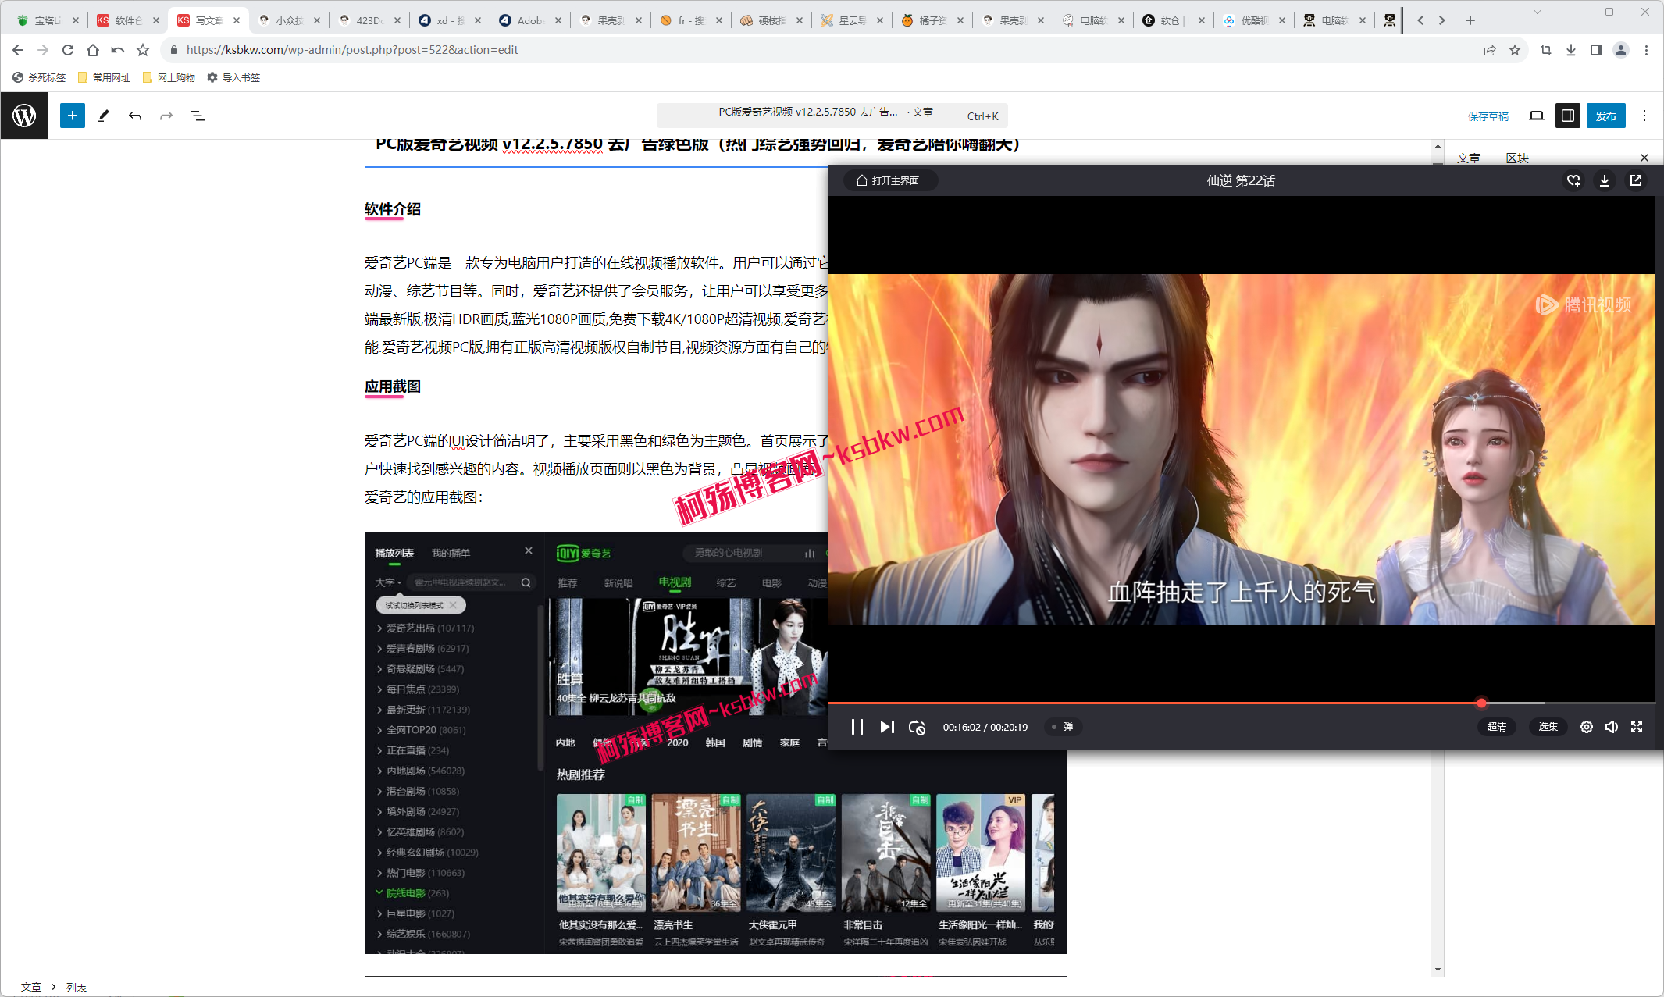The height and width of the screenshot is (997, 1664).
Task: Click the unplayed part of progress bar
Action: pos(1570,703)
